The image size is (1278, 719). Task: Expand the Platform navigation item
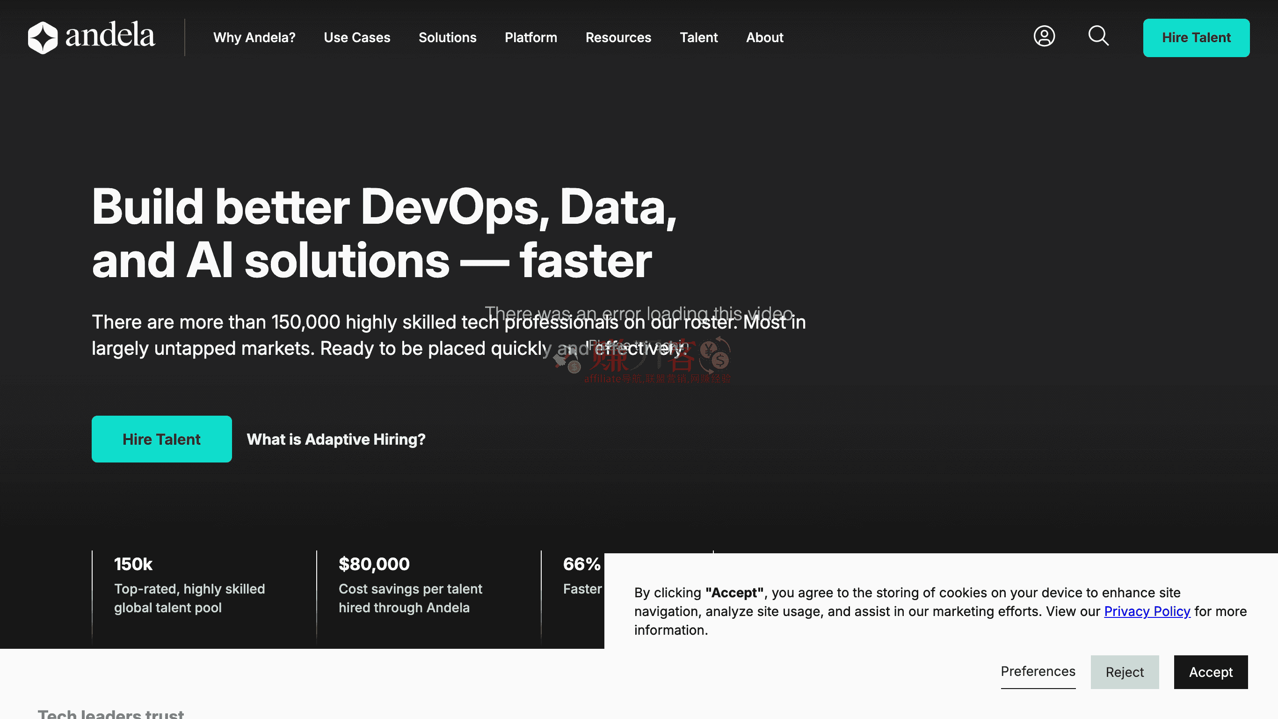[530, 38]
